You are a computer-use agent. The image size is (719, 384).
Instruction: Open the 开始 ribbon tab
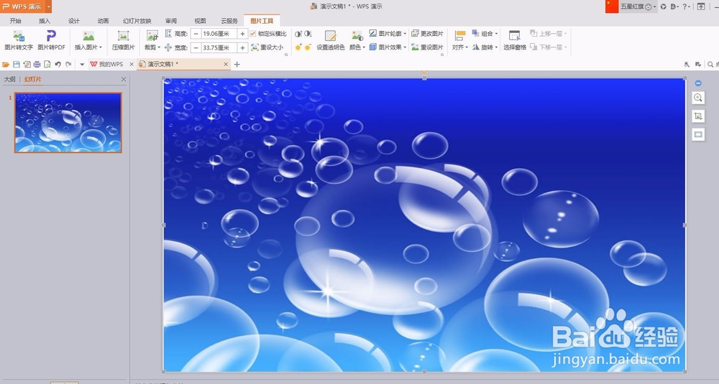click(x=16, y=21)
